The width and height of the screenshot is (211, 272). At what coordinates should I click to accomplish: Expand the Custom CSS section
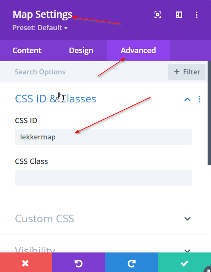point(104,218)
